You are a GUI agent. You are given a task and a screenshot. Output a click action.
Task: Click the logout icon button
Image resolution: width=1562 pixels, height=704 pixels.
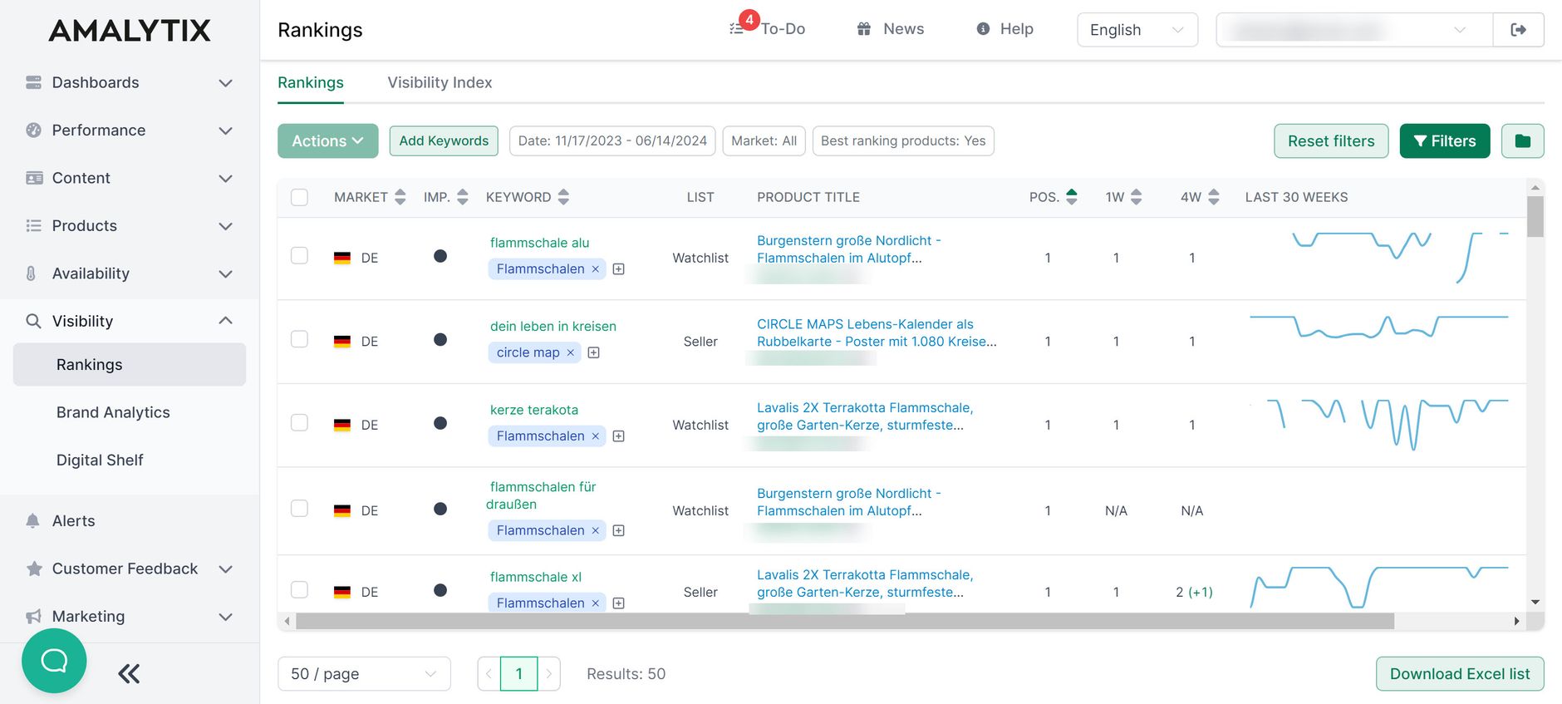(1518, 30)
